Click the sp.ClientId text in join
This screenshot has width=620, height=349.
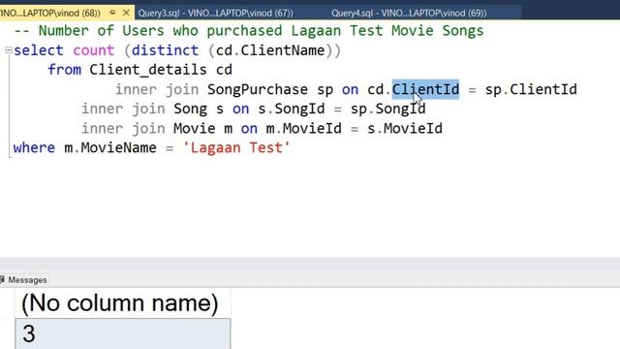point(531,89)
